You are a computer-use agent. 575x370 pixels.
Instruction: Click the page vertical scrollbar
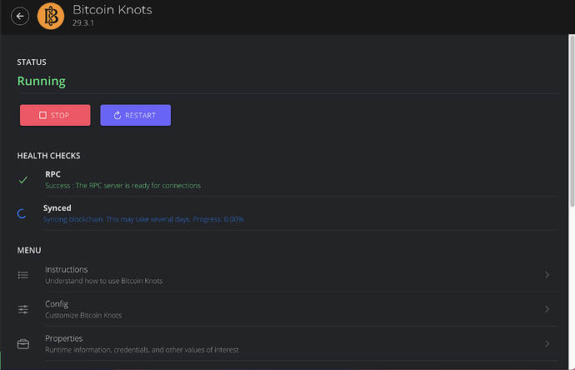[x=572, y=121]
